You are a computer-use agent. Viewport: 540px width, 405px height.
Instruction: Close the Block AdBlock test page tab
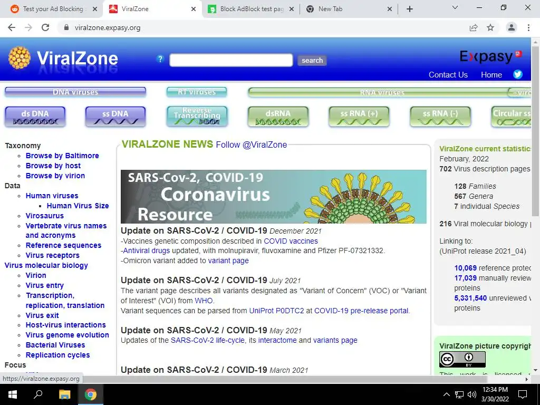point(292,9)
